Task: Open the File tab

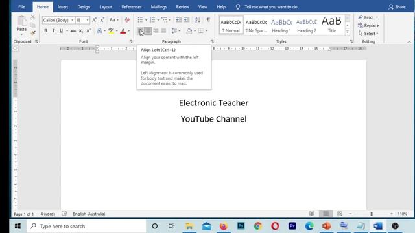Action: point(21,7)
